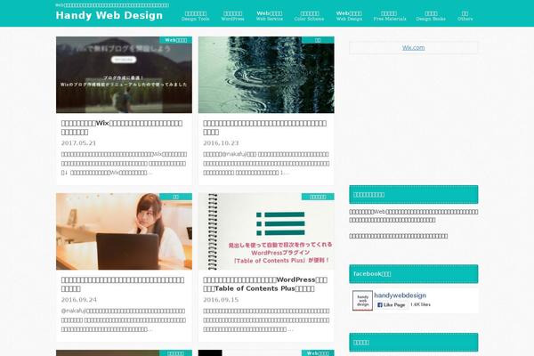Viewport: 534px width, 356px height.
Task: Open the Wix article title link
Action: pyautogui.click(x=122, y=128)
